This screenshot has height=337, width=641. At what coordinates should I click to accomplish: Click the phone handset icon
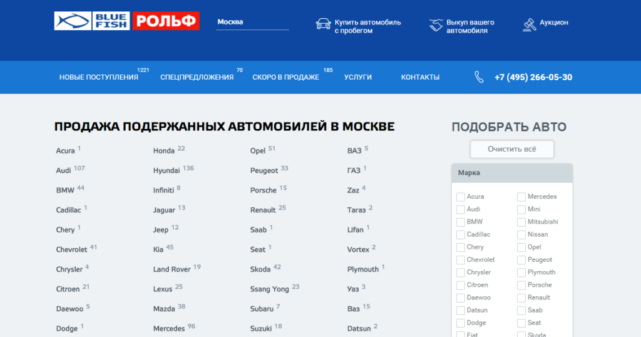click(x=479, y=77)
